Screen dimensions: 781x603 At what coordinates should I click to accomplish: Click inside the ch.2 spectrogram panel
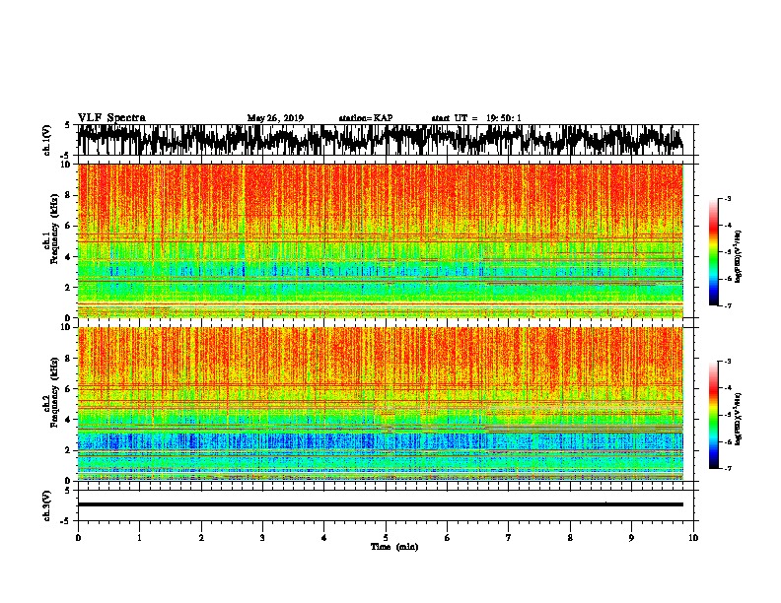click(x=380, y=404)
